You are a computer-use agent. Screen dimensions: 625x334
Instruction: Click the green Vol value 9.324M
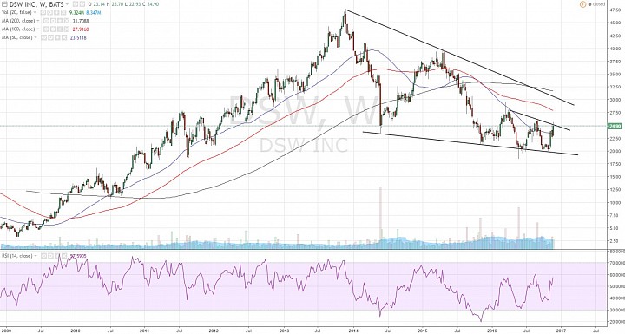point(76,12)
